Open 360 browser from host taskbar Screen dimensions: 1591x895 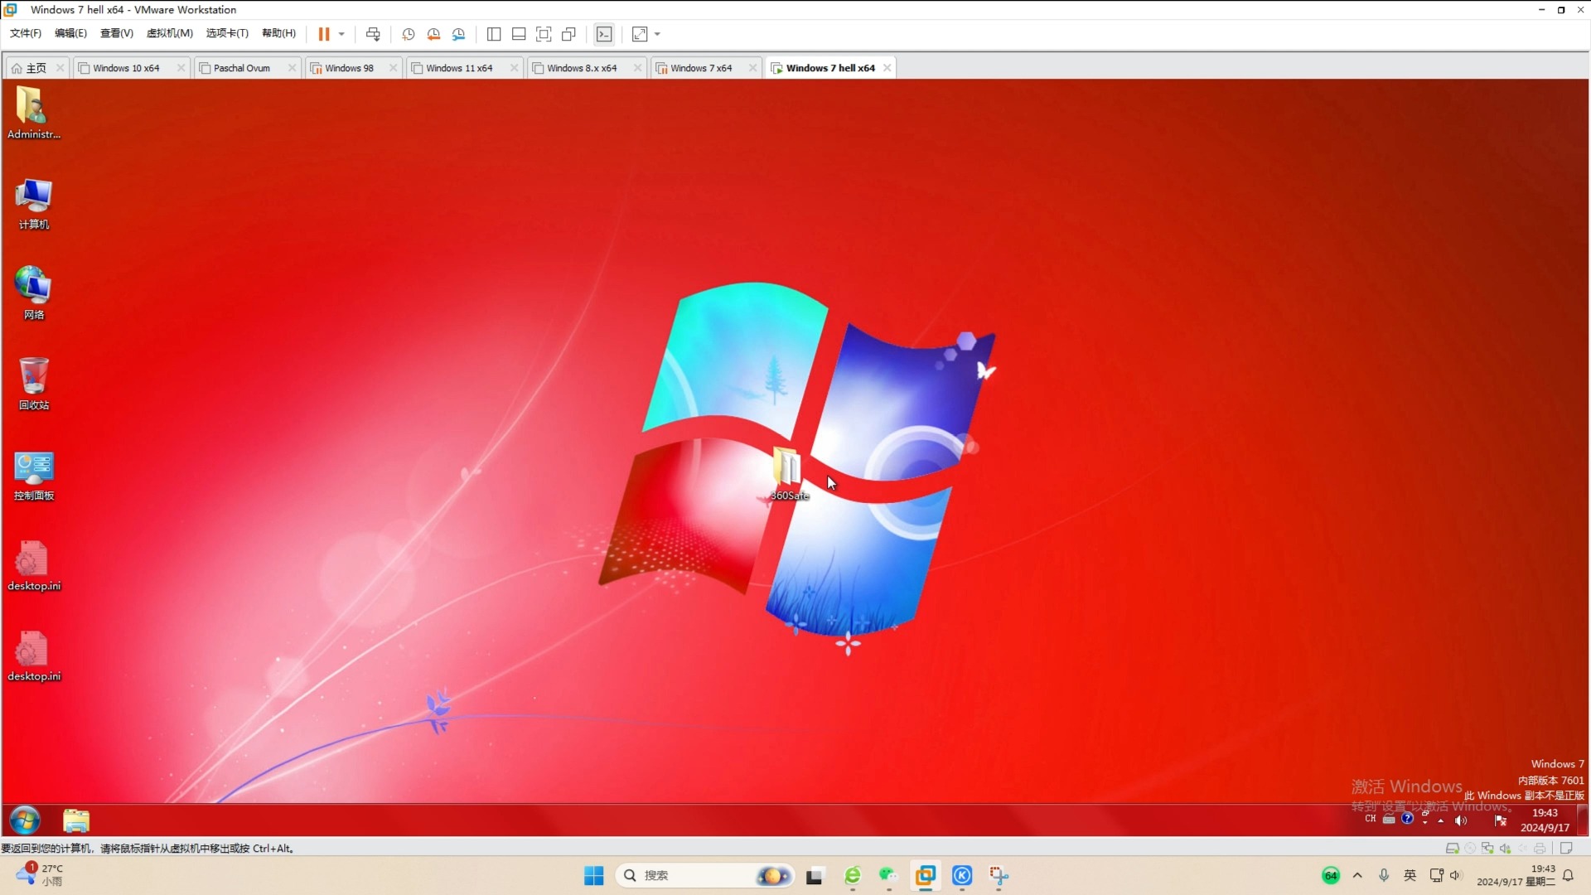click(x=853, y=876)
